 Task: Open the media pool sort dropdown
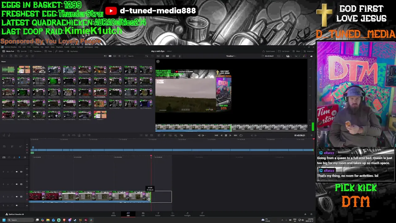click(x=147, y=56)
